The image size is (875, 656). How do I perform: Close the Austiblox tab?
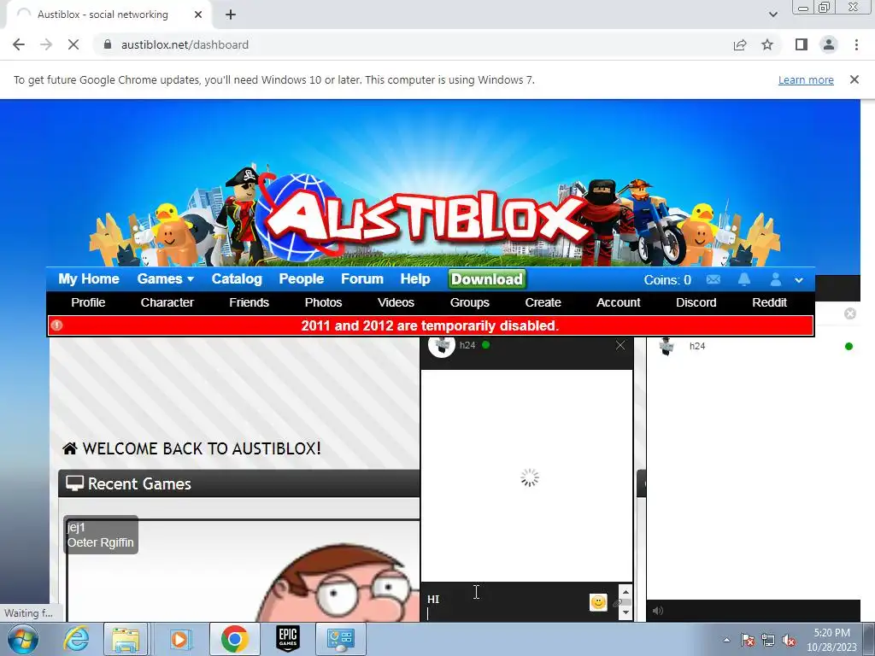coord(198,15)
